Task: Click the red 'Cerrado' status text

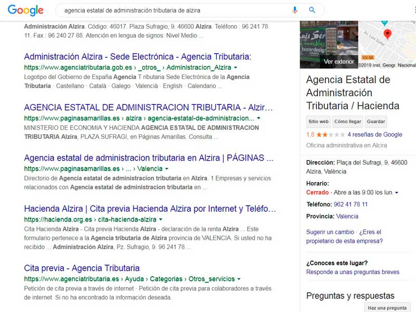Action: [x=317, y=192]
